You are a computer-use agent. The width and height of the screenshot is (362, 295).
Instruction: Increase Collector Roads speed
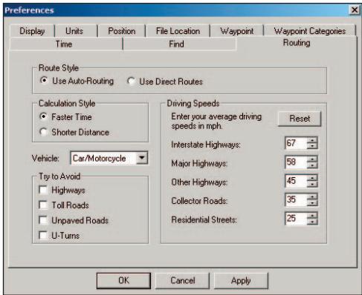click(x=312, y=196)
